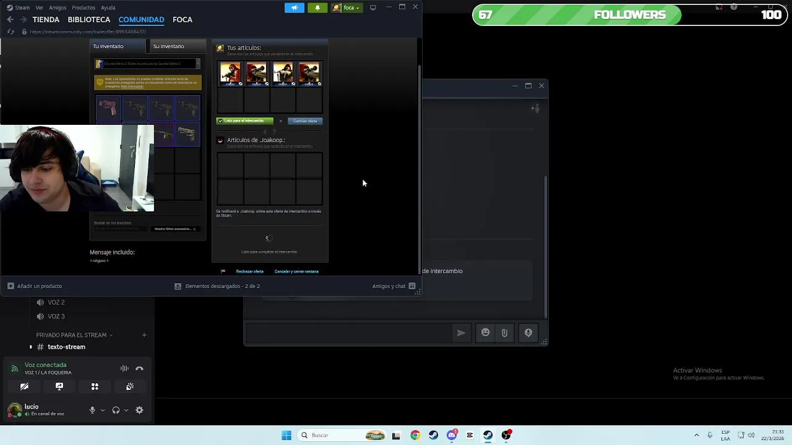Open the Ver menu

click(x=40, y=7)
